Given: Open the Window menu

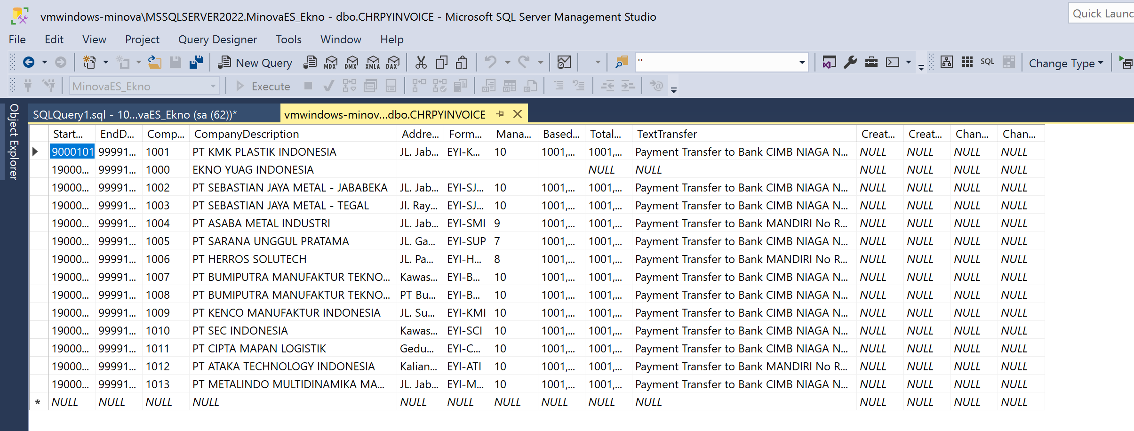Looking at the screenshot, I should tap(341, 40).
